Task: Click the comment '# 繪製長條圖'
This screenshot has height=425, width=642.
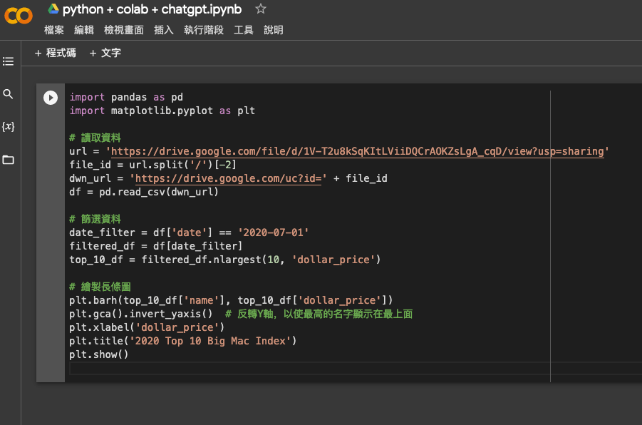Action: (100, 287)
